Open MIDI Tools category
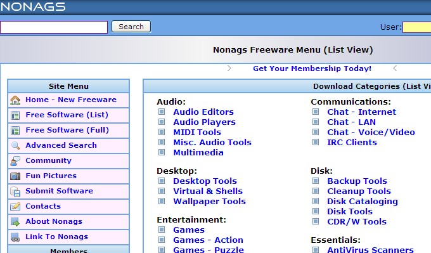This screenshot has width=431, height=253. (x=197, y=133)
